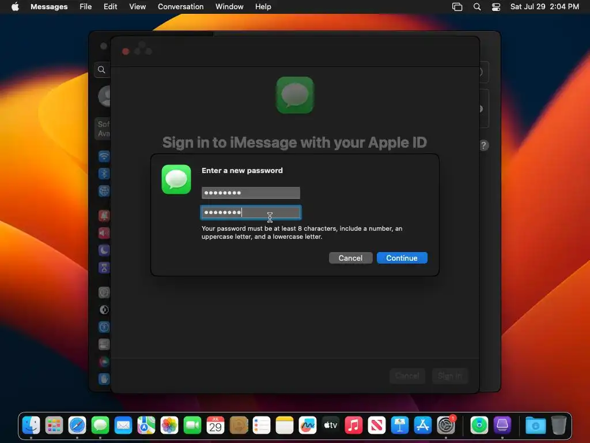Open Control Center in menu bar
590x443 pixels.
pos(496,7)
